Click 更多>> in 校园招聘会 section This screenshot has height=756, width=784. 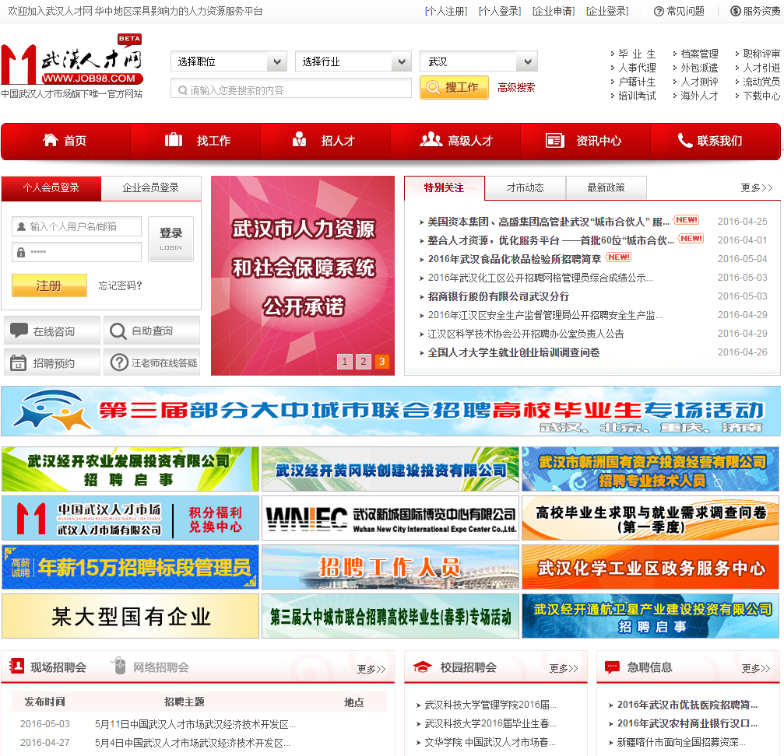564,668
